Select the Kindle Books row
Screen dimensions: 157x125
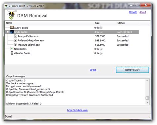[x=72, y=32]
